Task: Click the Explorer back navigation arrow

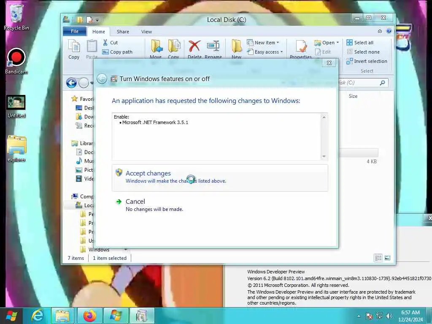Action: point(71,83)
